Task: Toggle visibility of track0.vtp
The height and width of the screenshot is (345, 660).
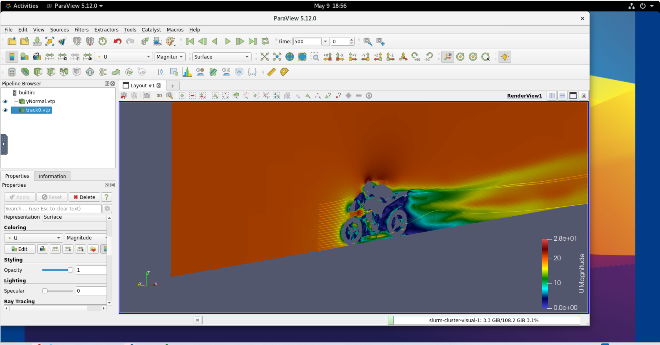Action: pos(5,110)
